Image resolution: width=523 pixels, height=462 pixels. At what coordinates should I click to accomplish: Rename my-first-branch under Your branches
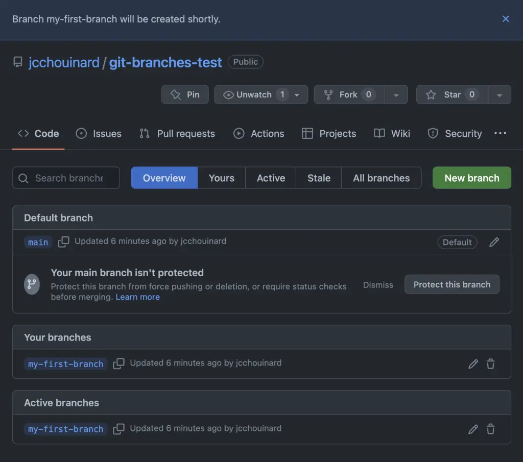pyautogui.click(x=473, y=363)
